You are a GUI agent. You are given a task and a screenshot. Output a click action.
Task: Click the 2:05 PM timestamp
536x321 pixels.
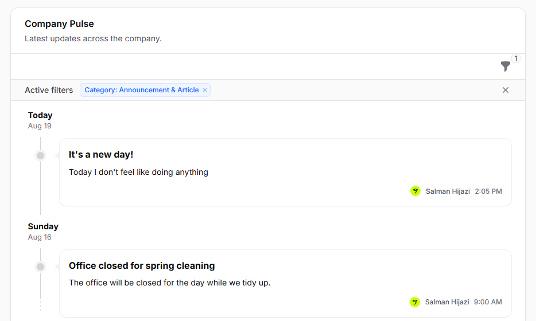pos(488,191)
